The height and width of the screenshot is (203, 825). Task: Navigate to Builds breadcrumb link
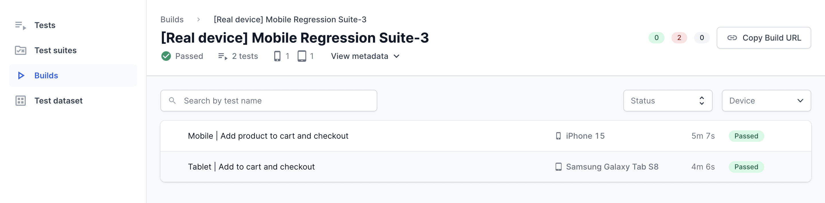pyautogui.click(x=172, y=19)
